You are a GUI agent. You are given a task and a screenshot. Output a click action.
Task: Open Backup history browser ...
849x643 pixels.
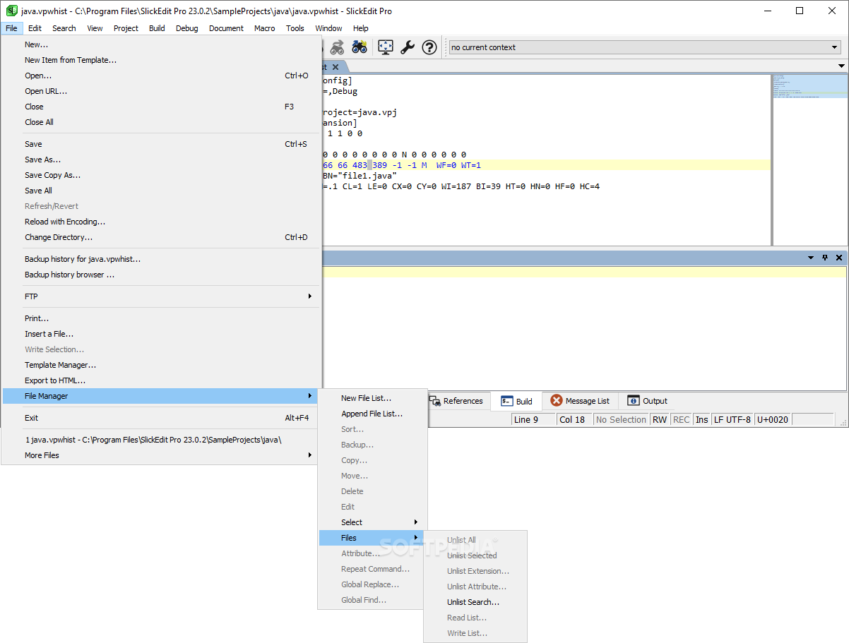coord(162,275)
